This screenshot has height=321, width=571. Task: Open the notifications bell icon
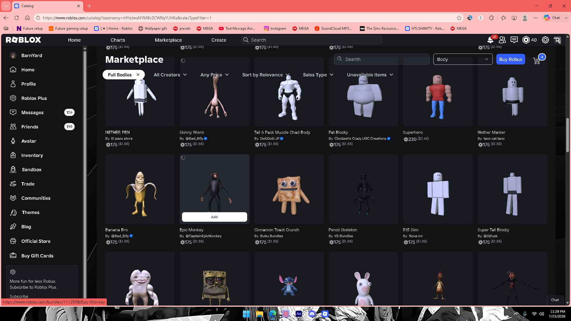coord(490,40)
